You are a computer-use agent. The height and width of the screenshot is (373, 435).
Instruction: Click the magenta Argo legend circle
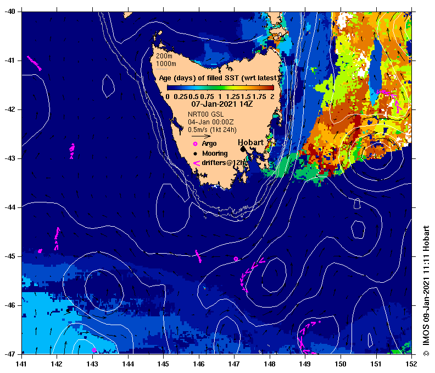pos(196,144)
